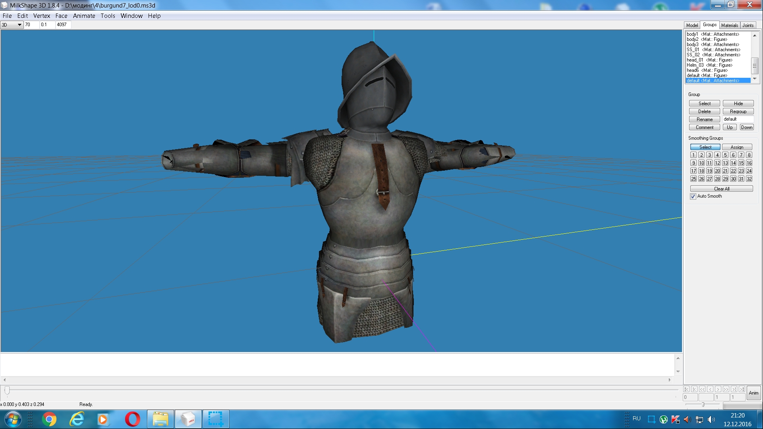Open the Face menu
Screen dimensions: 763x429
coord(61,16)
